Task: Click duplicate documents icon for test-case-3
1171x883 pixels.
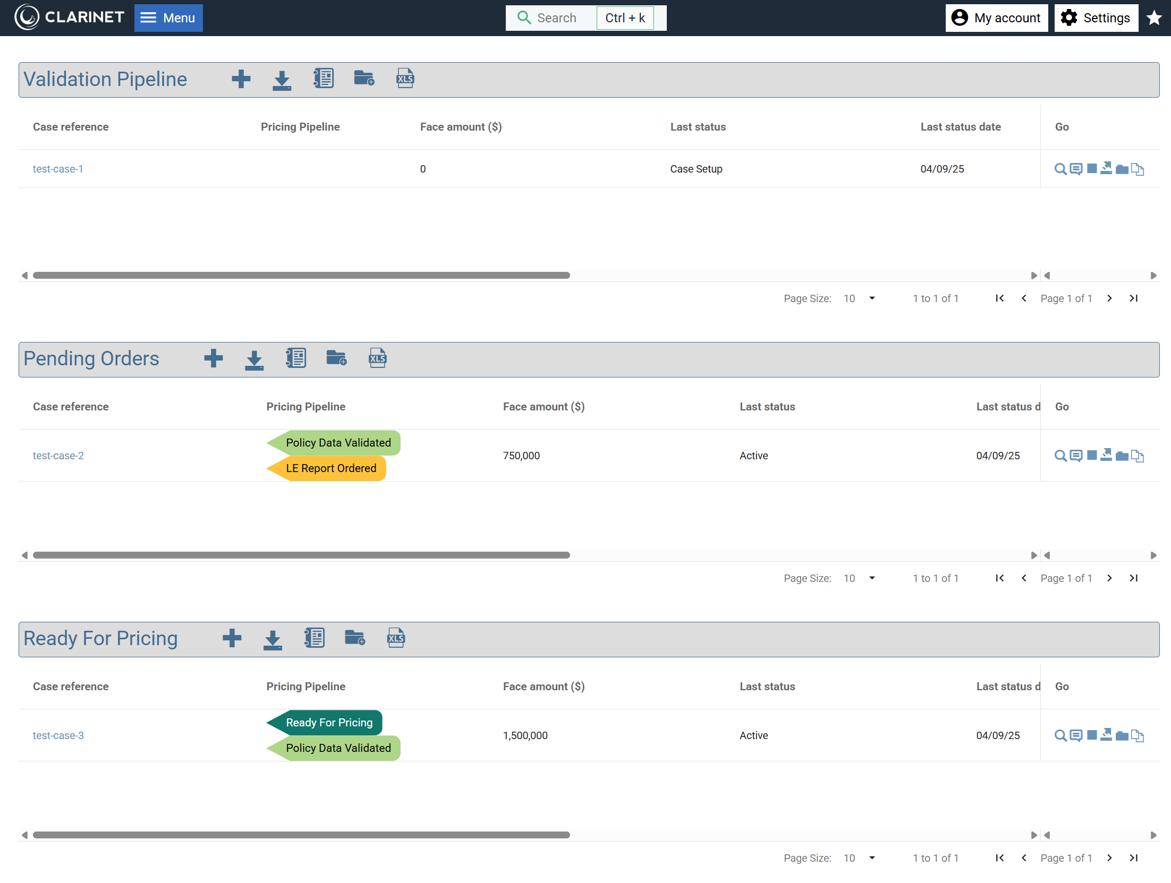Action: click(1138, 736)
